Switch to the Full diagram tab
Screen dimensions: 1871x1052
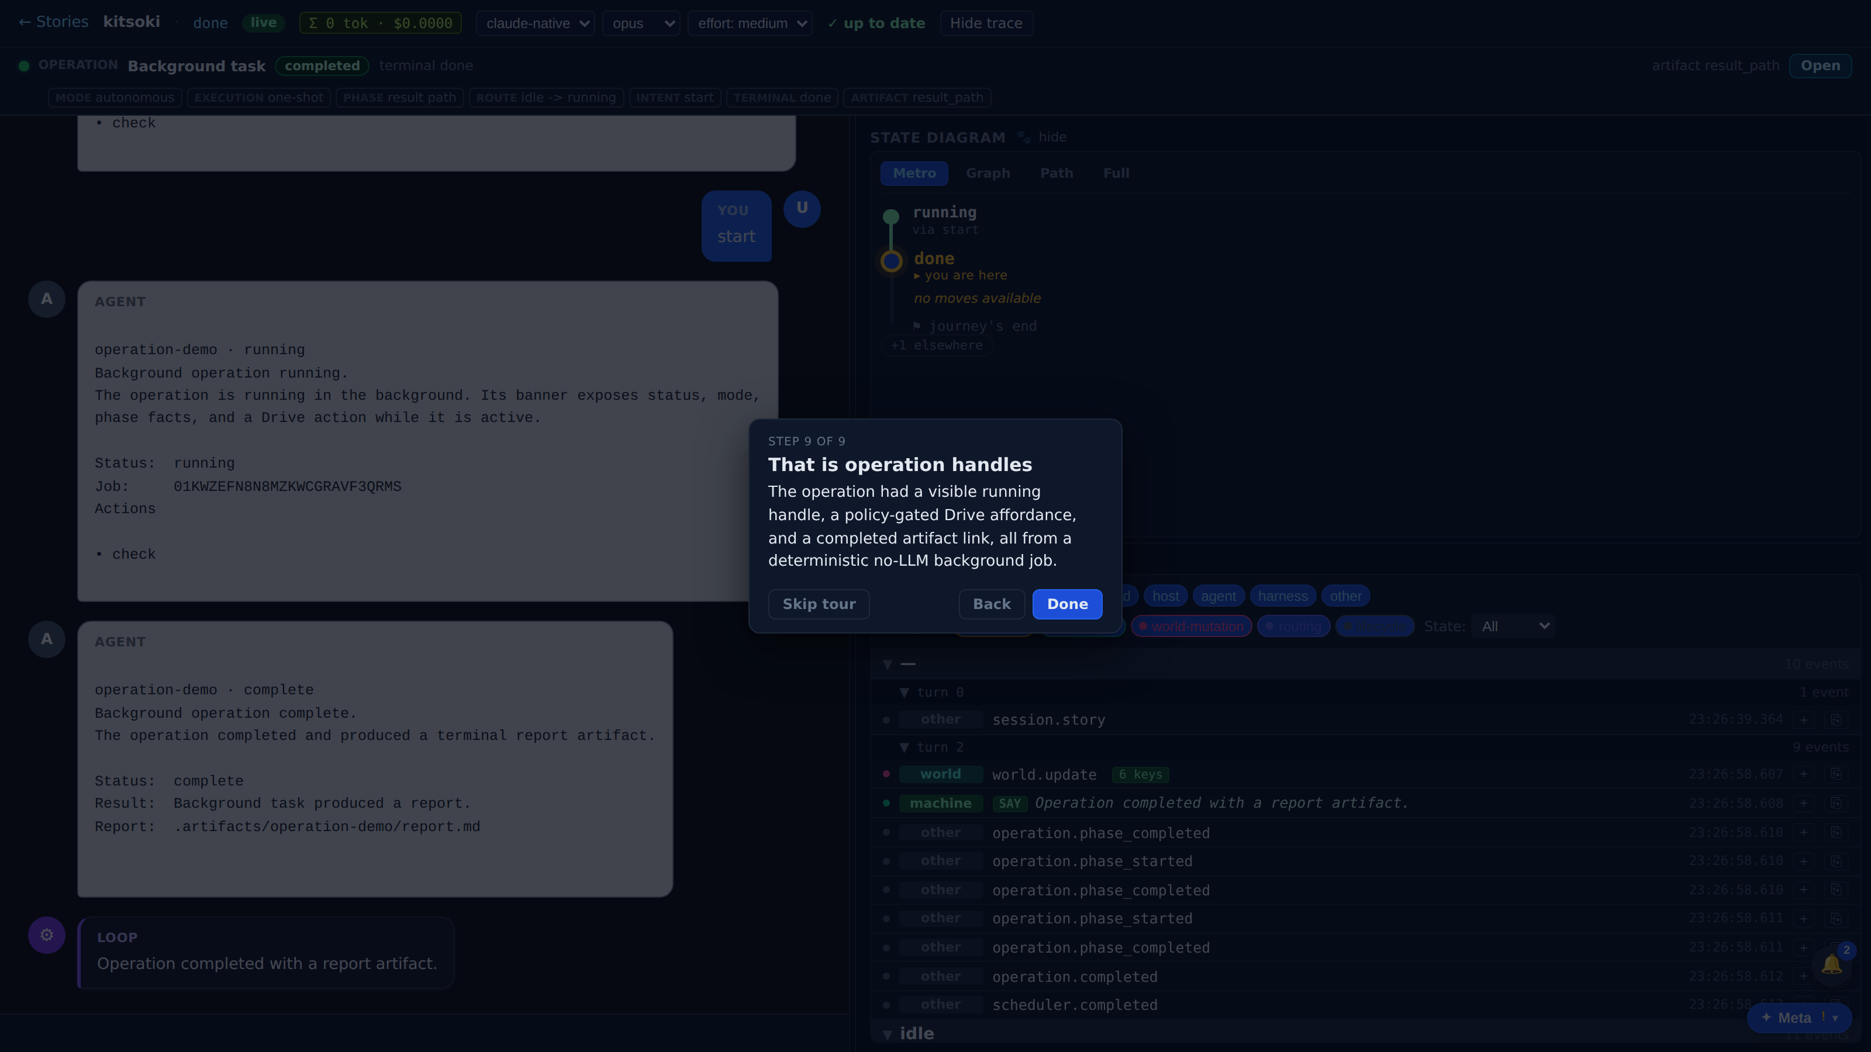point(1116,174)
